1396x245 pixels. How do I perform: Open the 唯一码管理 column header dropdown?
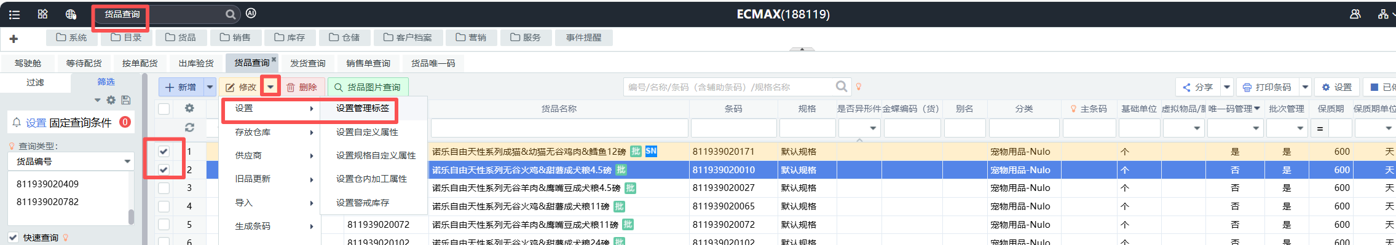coord(1257,109)
